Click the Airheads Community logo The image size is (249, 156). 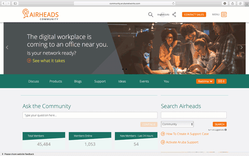41,14
